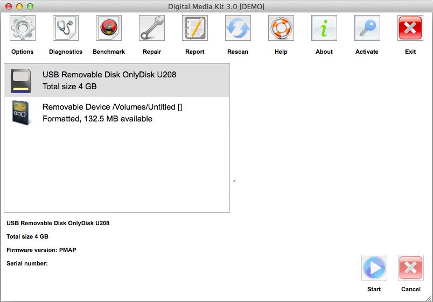The width and height of the screenshot is (433, 302).
Task: Launch the Benchmark gauge tool
Action: [x=109, y=28]
